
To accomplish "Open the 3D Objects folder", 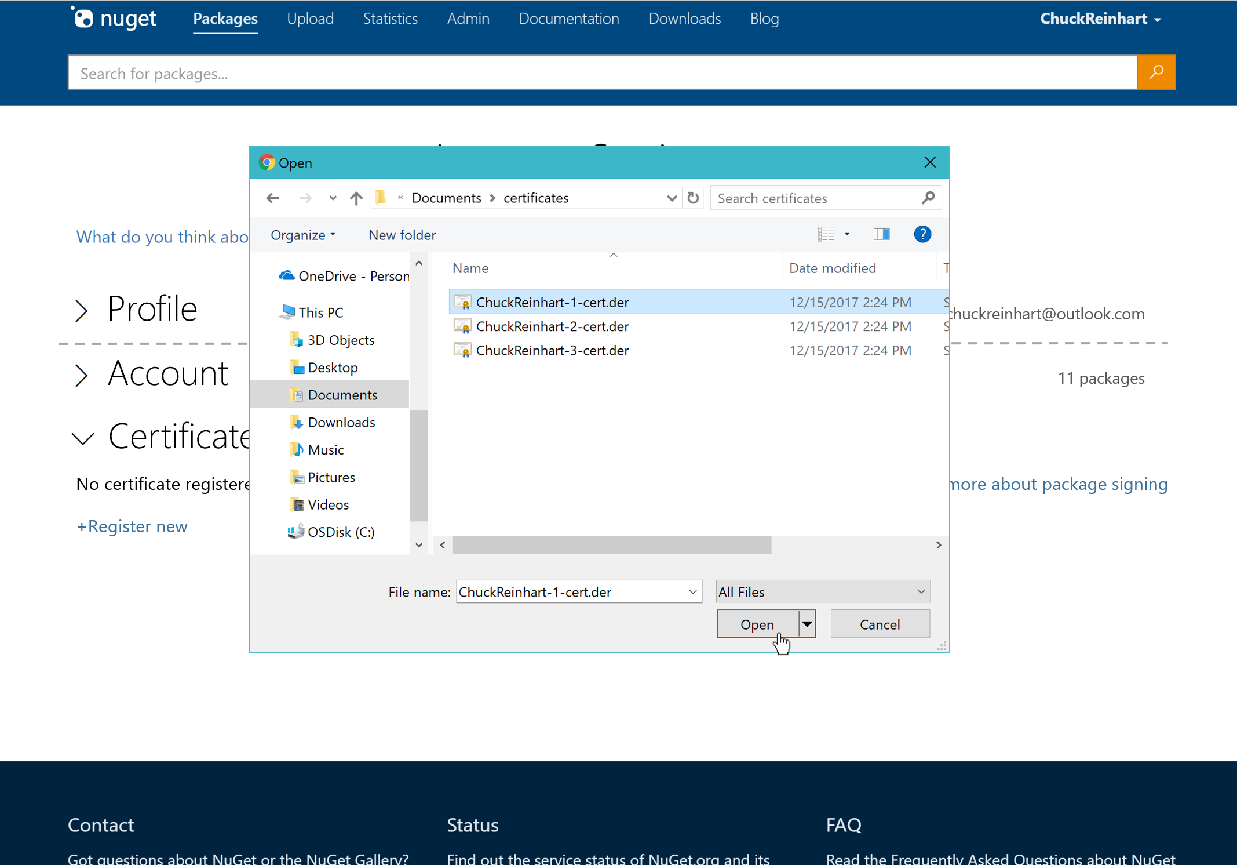I will point(331,340).
